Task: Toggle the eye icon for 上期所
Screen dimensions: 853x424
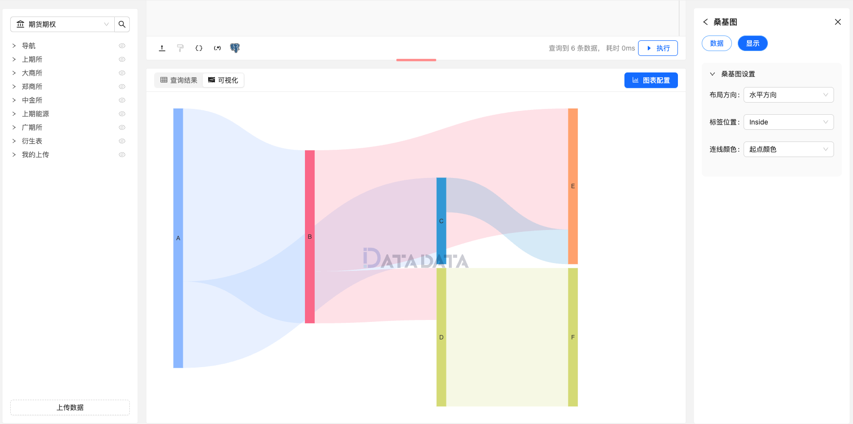Action: (x=122, y=59)
